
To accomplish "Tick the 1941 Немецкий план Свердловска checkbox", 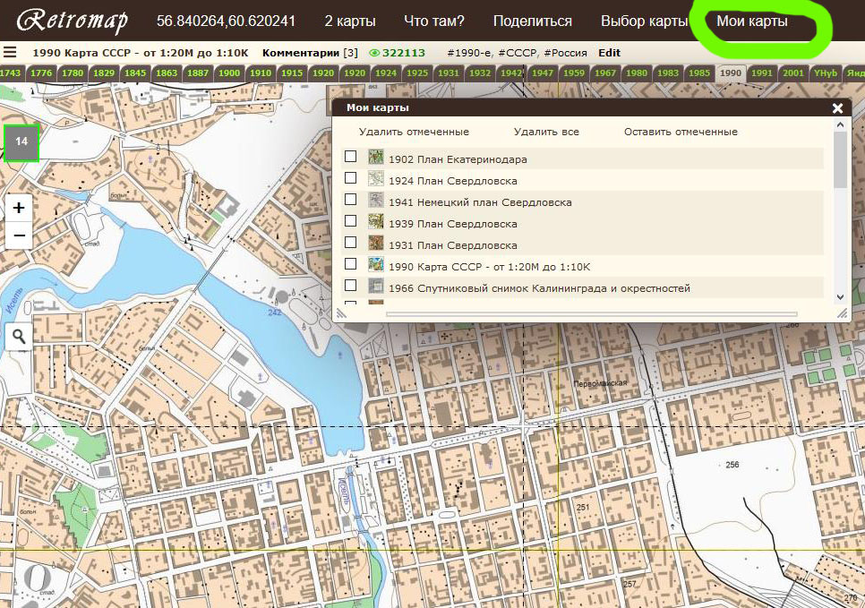I will [351, 200].
